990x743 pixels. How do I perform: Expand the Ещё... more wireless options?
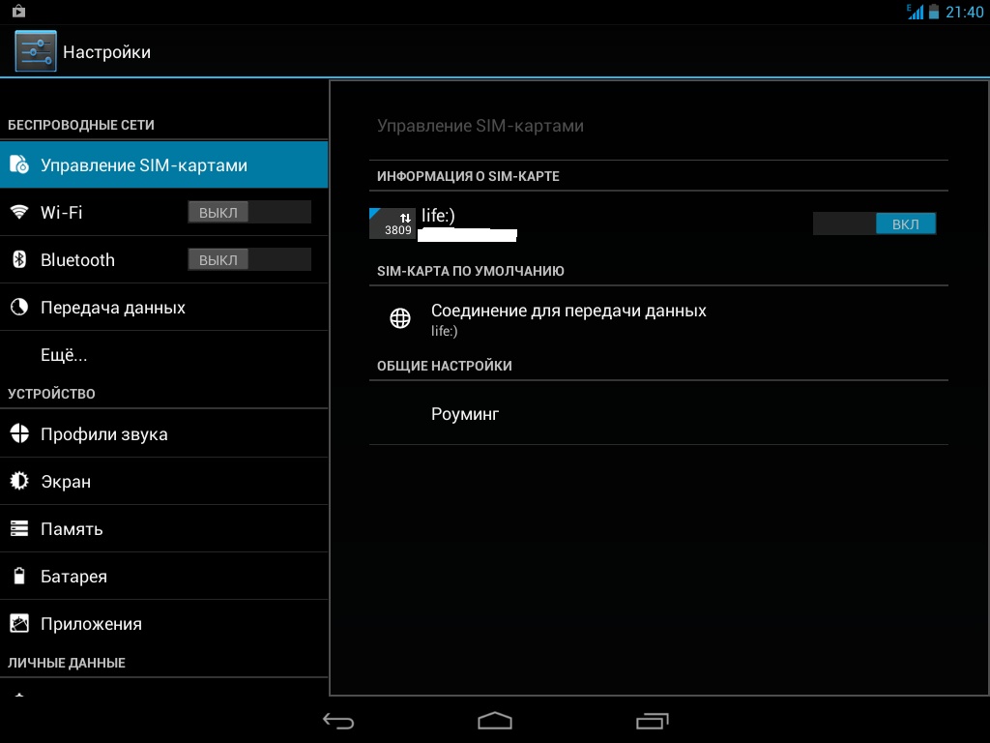point(64,355)
